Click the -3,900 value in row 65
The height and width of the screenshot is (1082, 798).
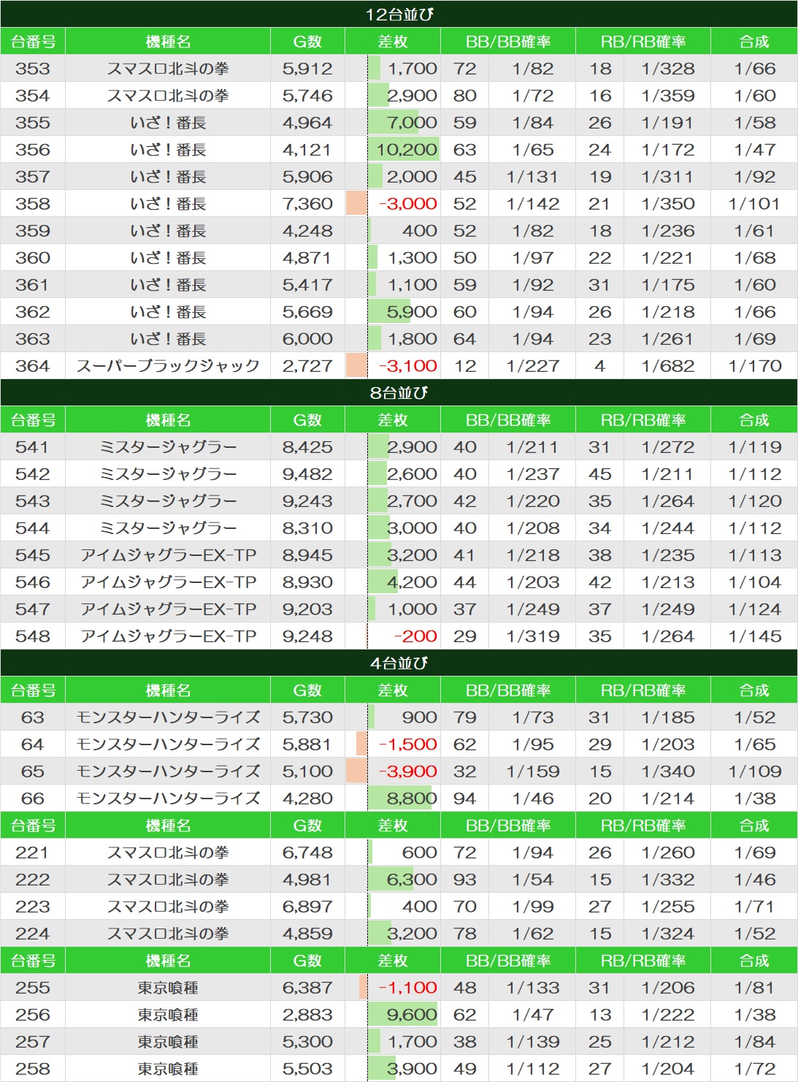click(x=407, y=772)
